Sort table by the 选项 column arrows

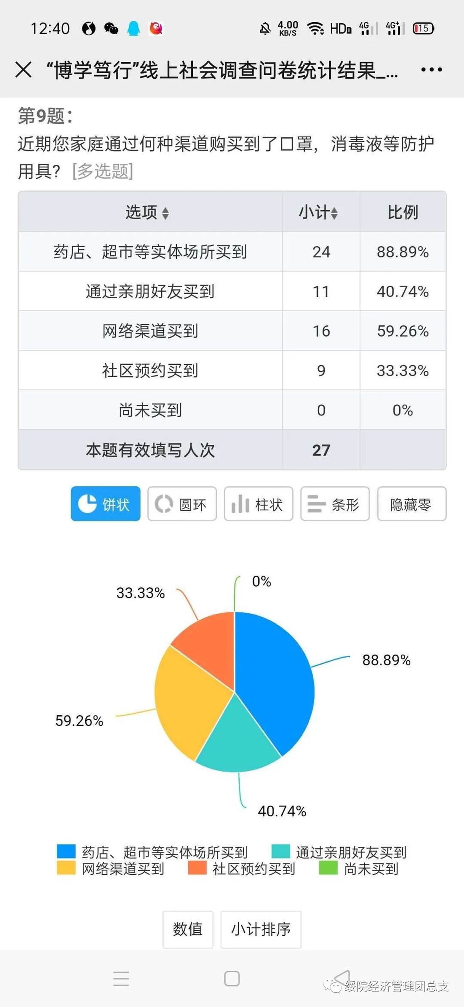[x=166, y=213]
